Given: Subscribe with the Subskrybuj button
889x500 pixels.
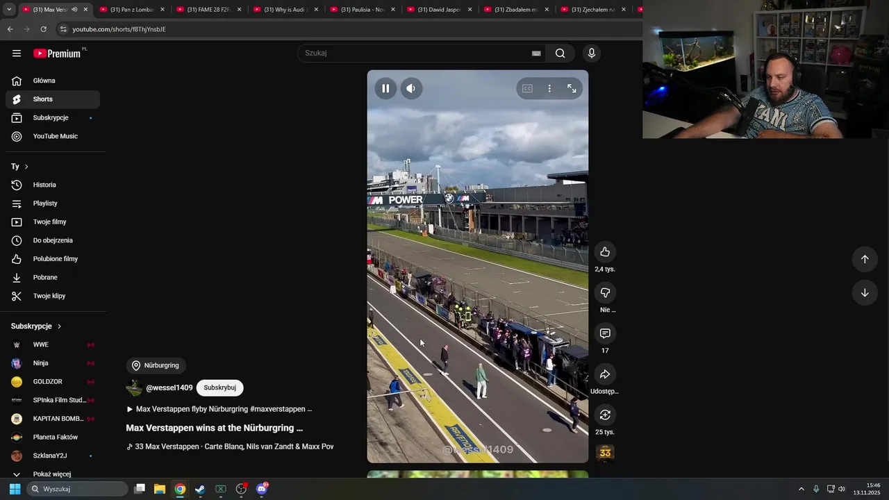Looking at the screenshot, I should click(219, 387).
